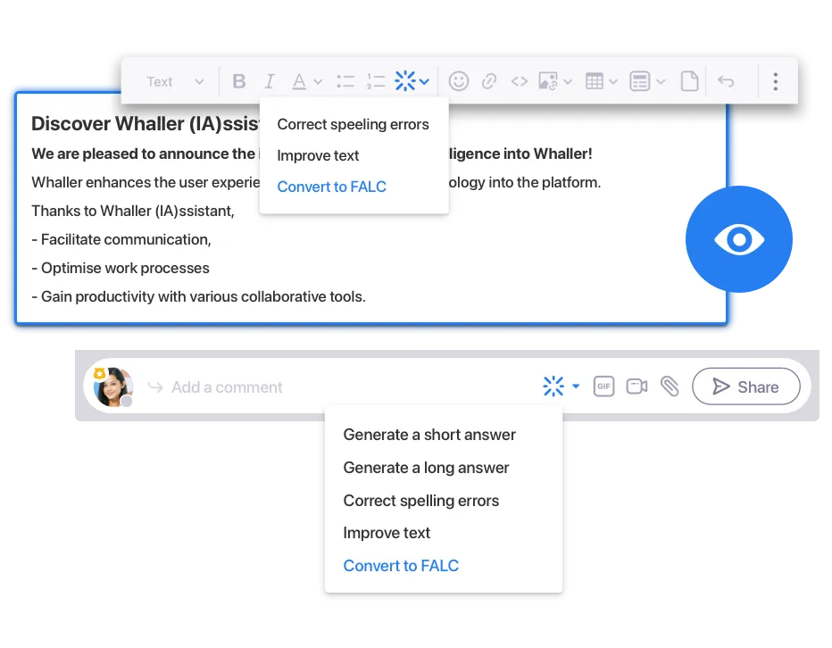The image size is (832, 648).
Task: Select Generate a short answer from menu
Action: click(x=429, y=435)
